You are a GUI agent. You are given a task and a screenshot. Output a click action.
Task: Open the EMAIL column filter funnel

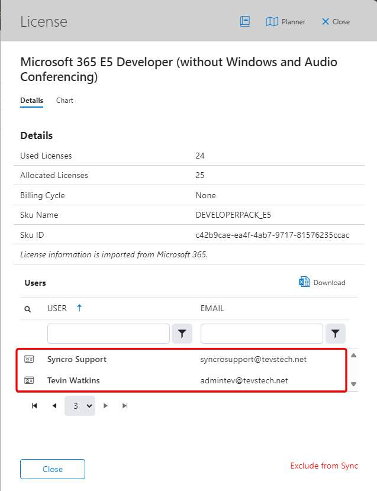(336, 334)
